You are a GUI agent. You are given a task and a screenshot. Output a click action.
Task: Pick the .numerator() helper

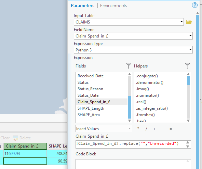click(x=147, y=95)
